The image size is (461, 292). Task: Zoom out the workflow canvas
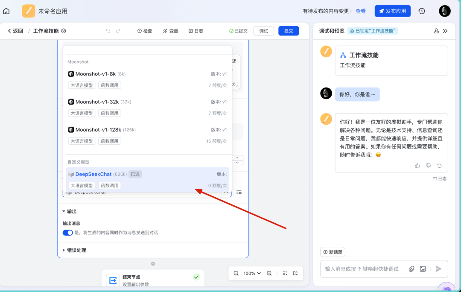point(236,273)
